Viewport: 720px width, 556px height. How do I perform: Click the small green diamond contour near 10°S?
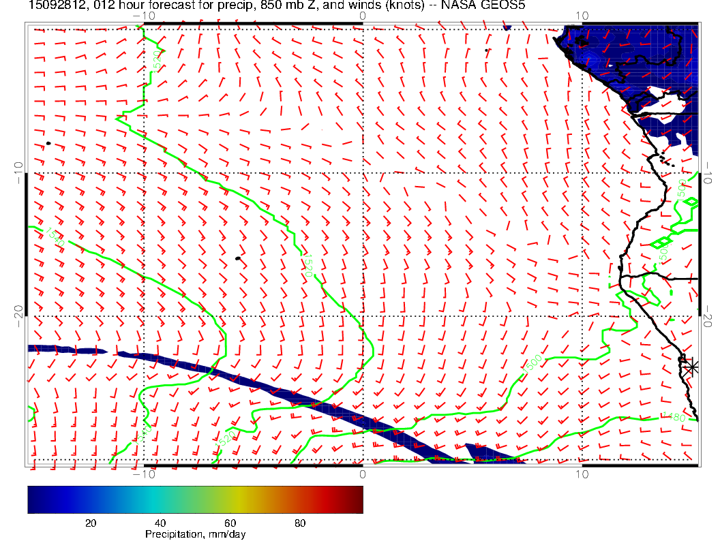coord(691,202)
